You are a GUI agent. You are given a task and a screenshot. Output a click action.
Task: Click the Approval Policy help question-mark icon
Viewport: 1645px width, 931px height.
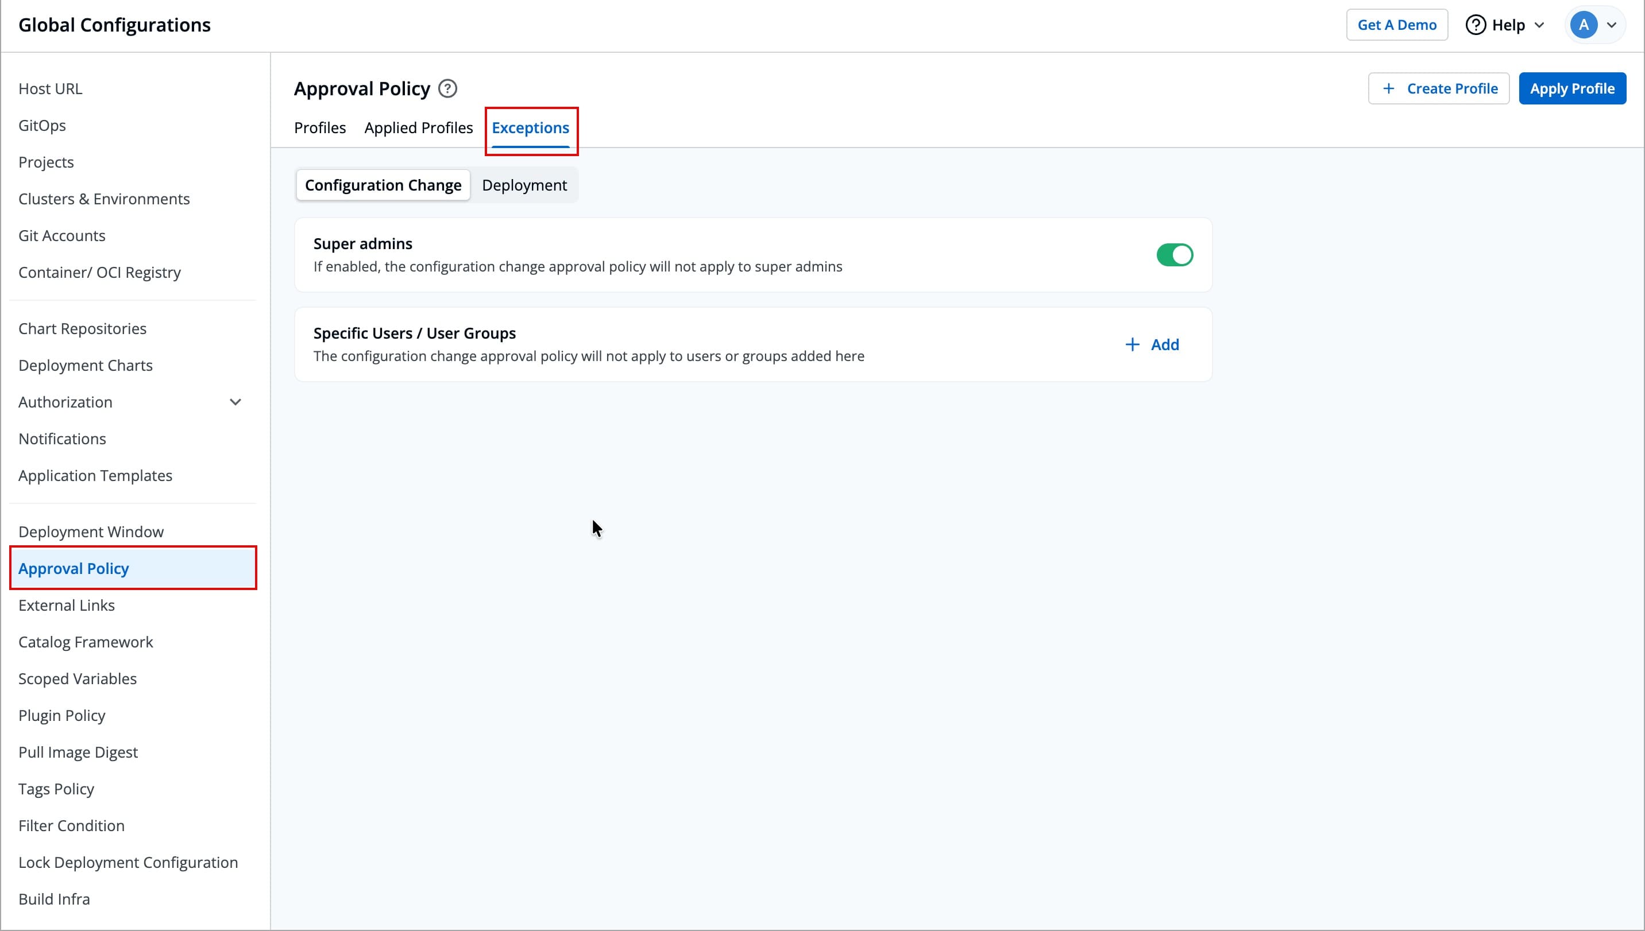click(447, 89)
